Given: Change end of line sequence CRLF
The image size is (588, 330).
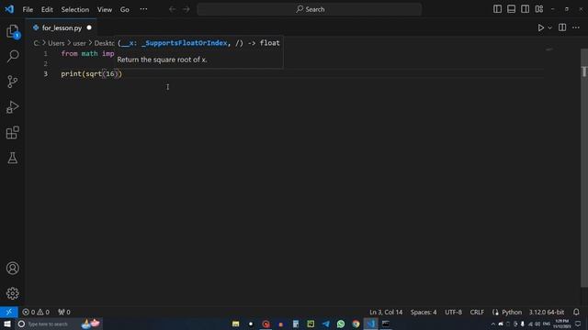Looking at the screenshot, I should tap(477, 312).
